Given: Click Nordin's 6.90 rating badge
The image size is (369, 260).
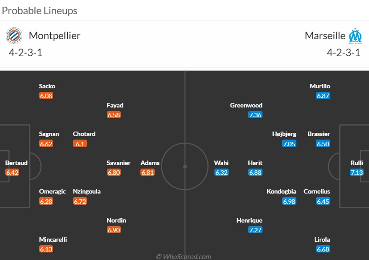Looking at the screenshot, I should pyautogui.click(x=114, y=230).
